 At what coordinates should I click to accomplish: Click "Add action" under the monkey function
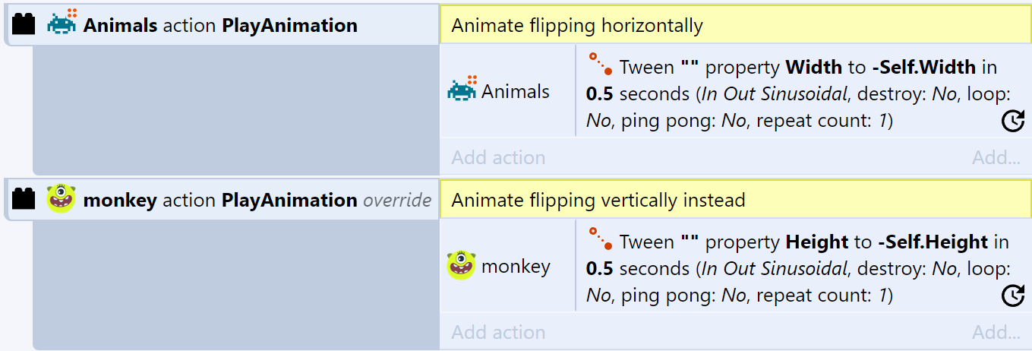(498, 333)
